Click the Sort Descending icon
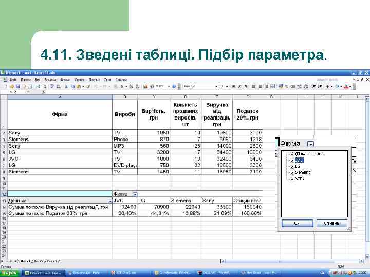The width and height of the screenshot is (370, 277). pyautogui.click(x=138, y=87)
